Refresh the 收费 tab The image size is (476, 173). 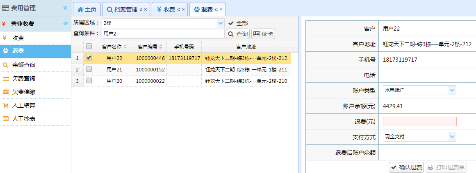[x=179, y=9]
